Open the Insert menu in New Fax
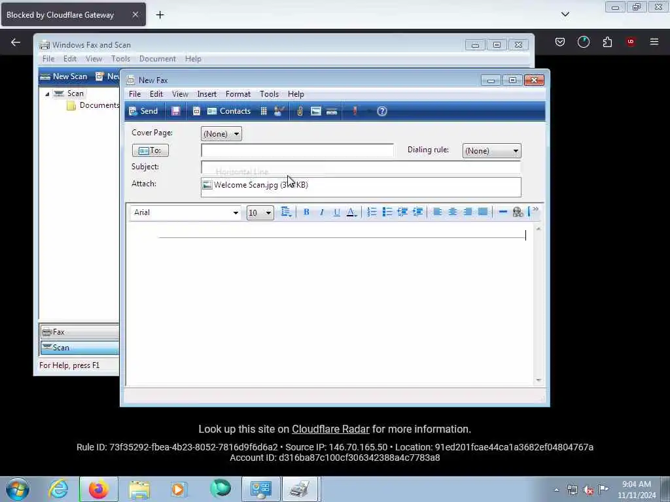 point(207,94)
